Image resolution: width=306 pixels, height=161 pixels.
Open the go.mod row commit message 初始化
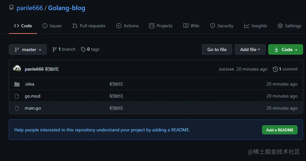tap(116, 96)
